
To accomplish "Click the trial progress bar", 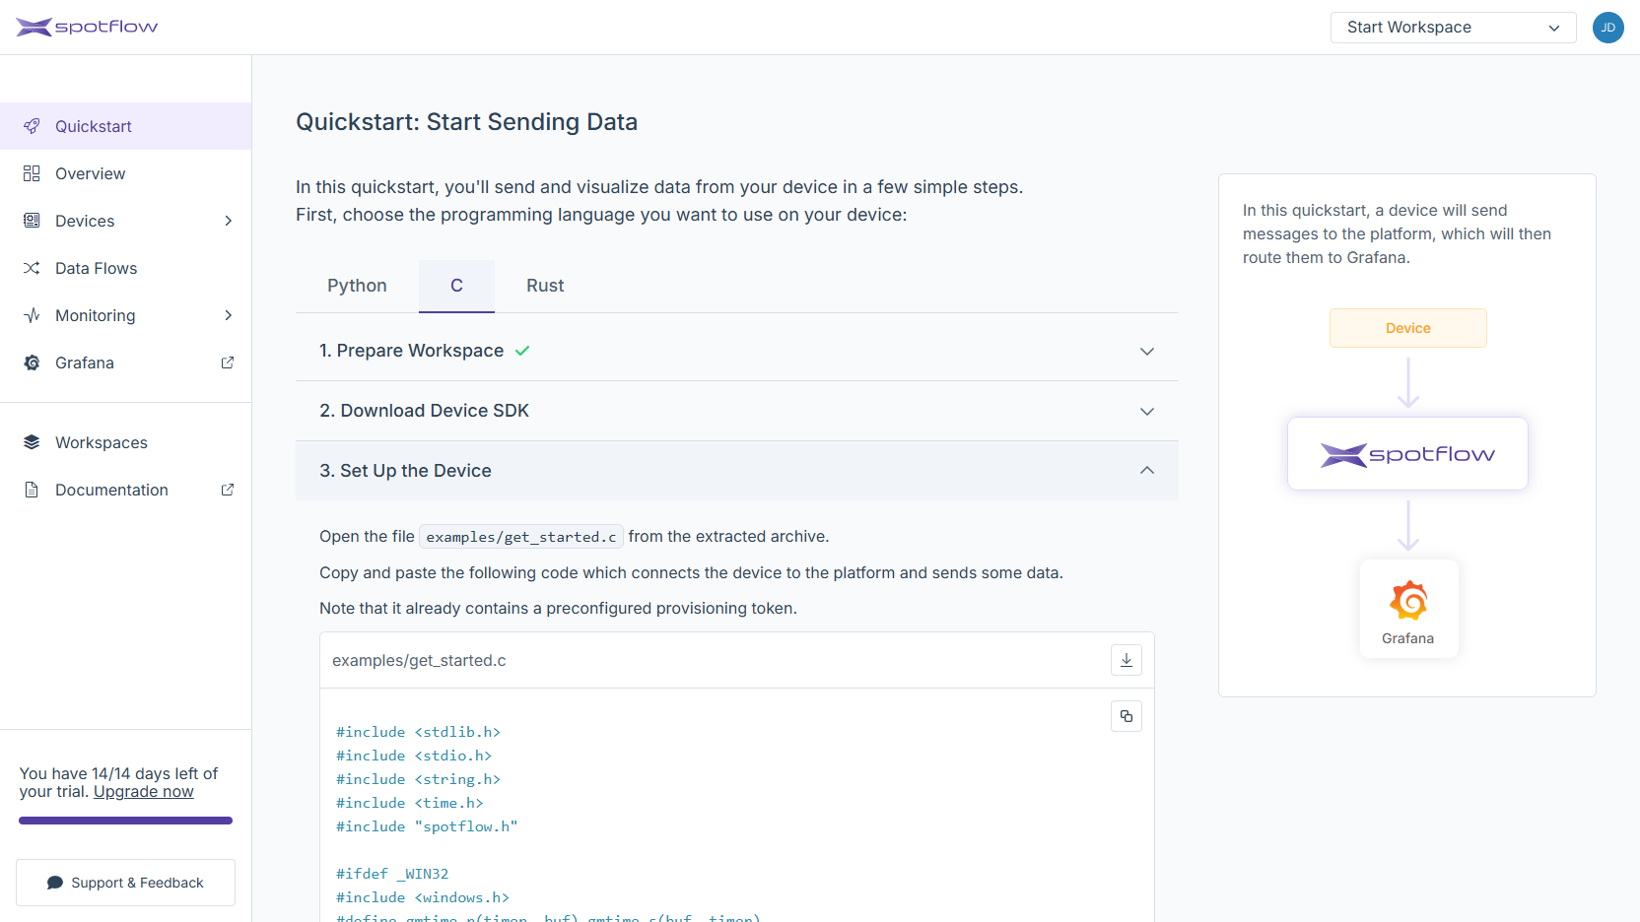I will (125, 821).
